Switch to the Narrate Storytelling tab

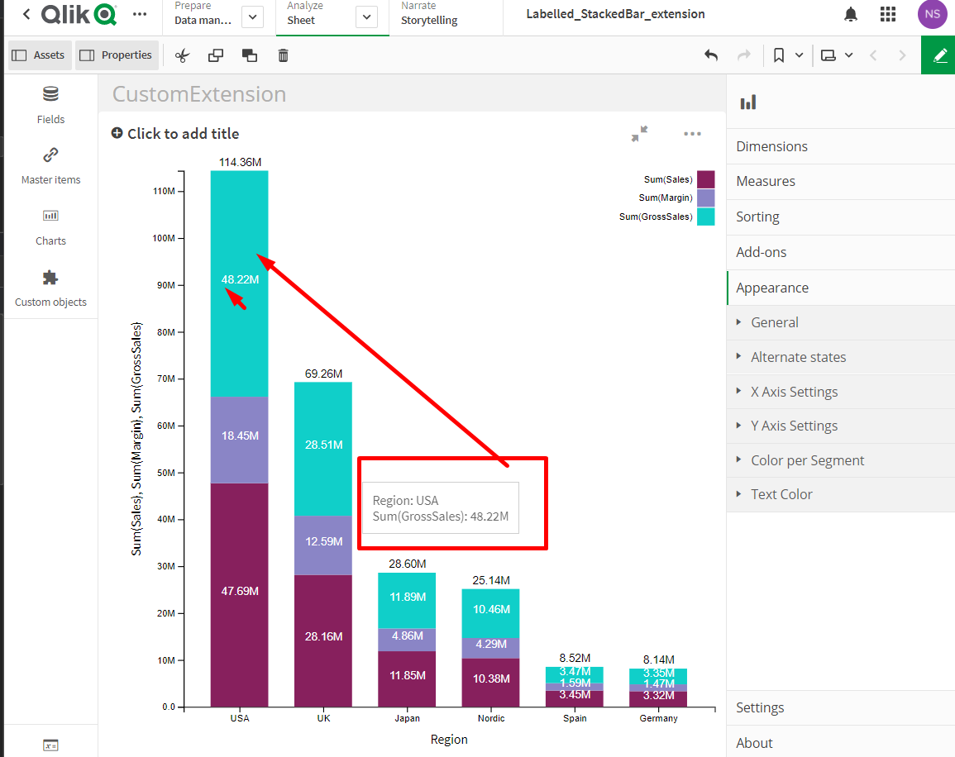(x=428, y=14)
